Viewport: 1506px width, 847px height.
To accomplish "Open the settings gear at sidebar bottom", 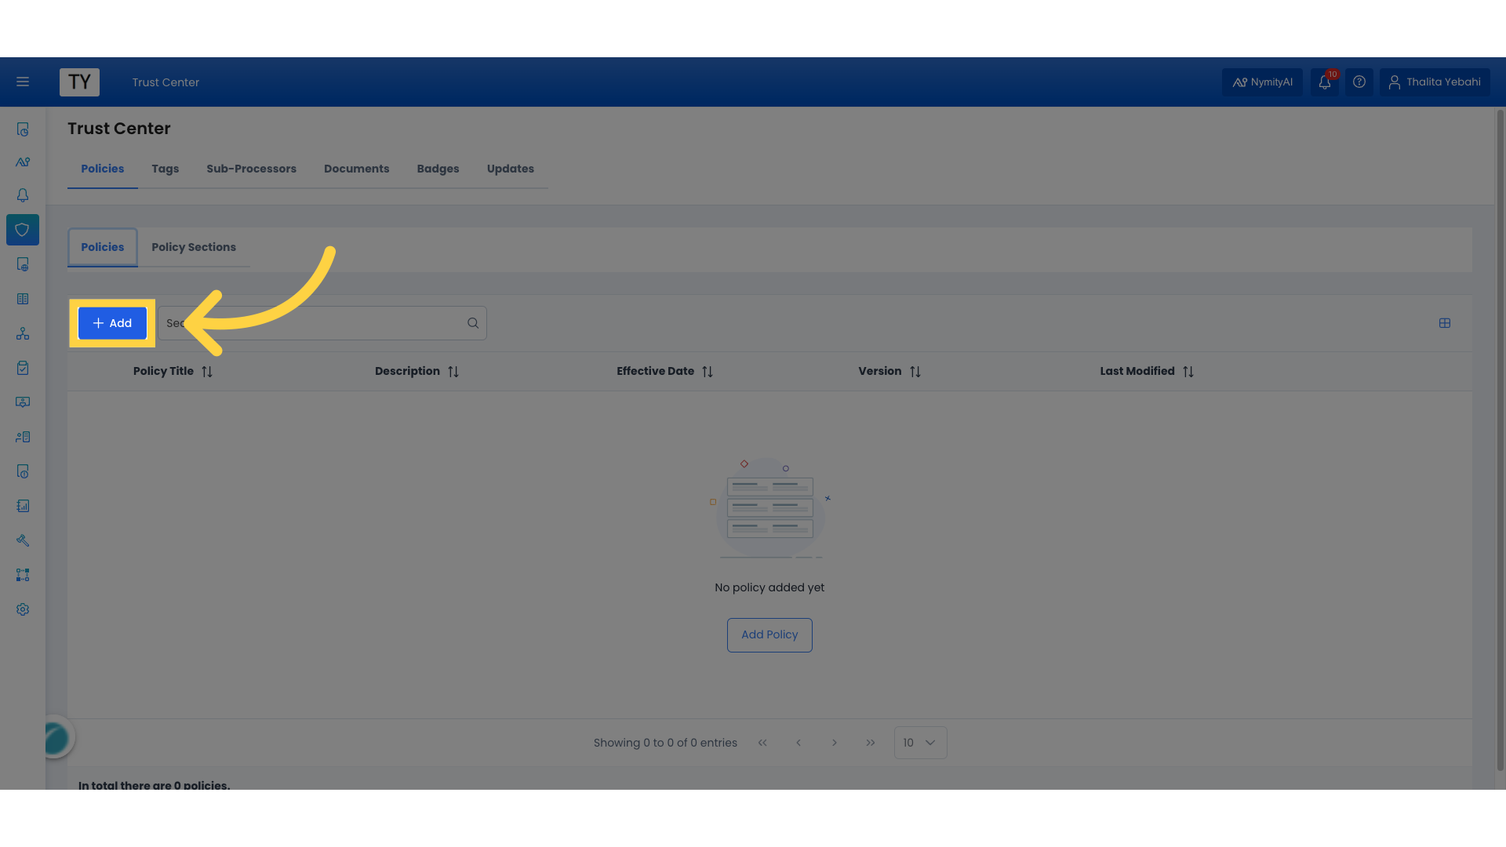I will point(22,609).
